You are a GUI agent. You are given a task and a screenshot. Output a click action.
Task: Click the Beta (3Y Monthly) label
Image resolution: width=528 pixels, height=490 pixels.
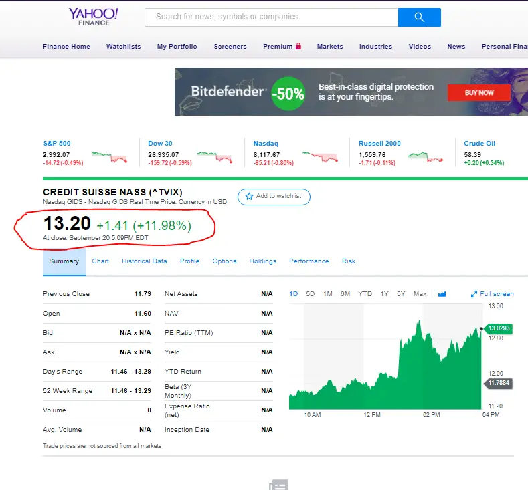click(178, 391)
